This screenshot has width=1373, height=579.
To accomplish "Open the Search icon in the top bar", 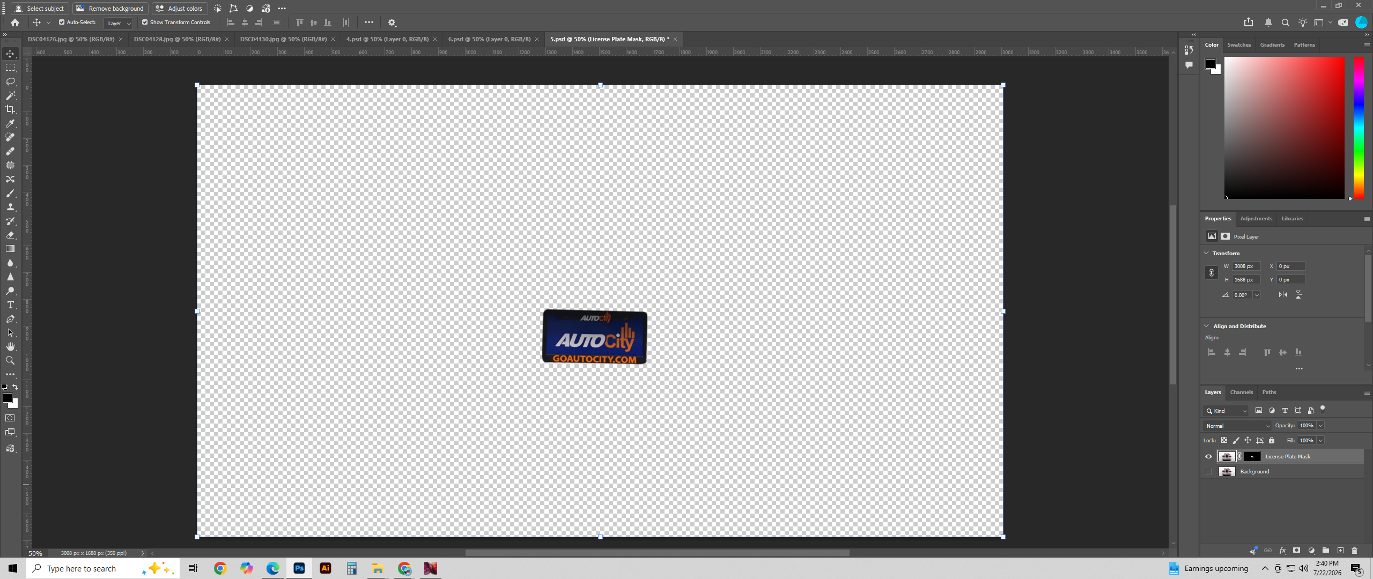I will click(x=1286, y=23).
